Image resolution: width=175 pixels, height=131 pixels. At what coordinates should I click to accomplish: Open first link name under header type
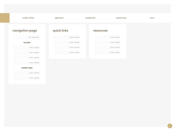[x=27, y=73]
